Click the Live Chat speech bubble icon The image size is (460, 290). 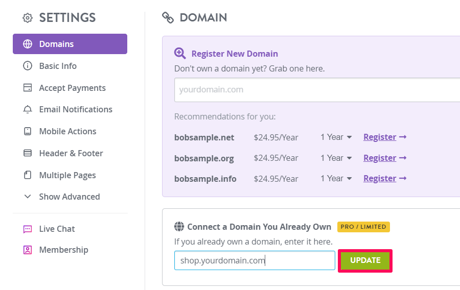28,229
